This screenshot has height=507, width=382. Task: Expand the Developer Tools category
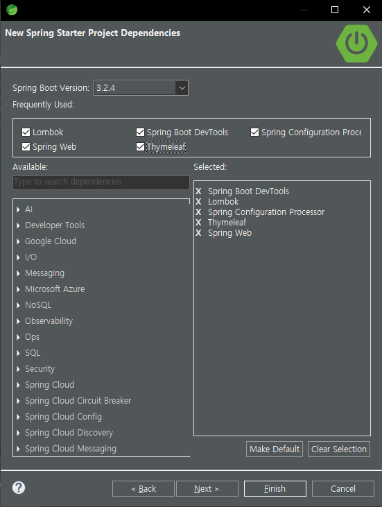(18, 225)
